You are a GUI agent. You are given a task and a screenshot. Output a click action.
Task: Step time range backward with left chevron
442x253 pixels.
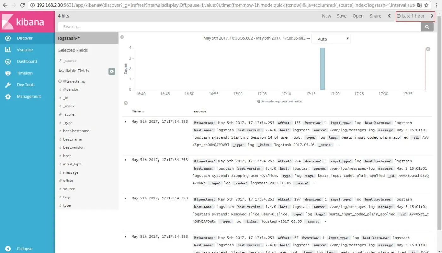coord(389,16)
